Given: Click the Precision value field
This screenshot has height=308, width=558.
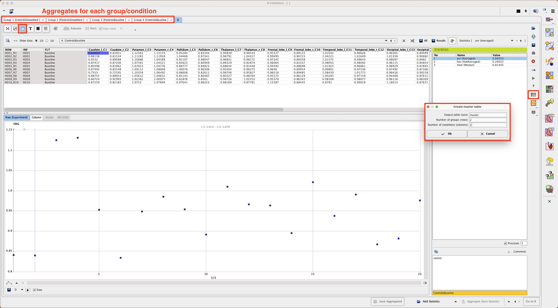Looking at the screenshot, I should tap(524, 243).
